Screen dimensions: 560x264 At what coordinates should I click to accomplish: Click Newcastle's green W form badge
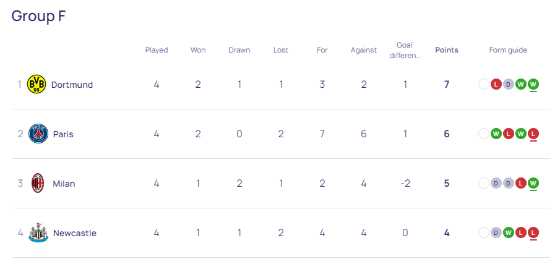click(x=509, y=233)
